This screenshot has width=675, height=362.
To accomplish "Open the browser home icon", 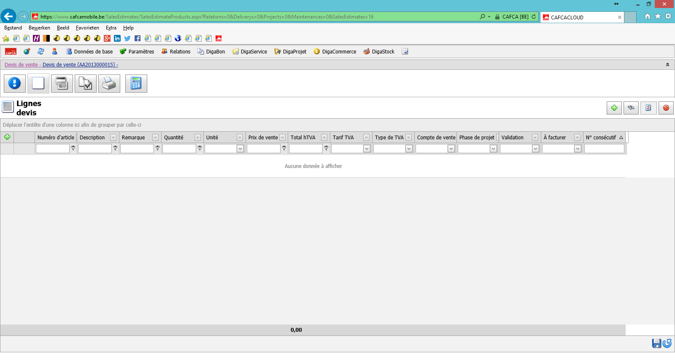I will click(x=648, y=16).
